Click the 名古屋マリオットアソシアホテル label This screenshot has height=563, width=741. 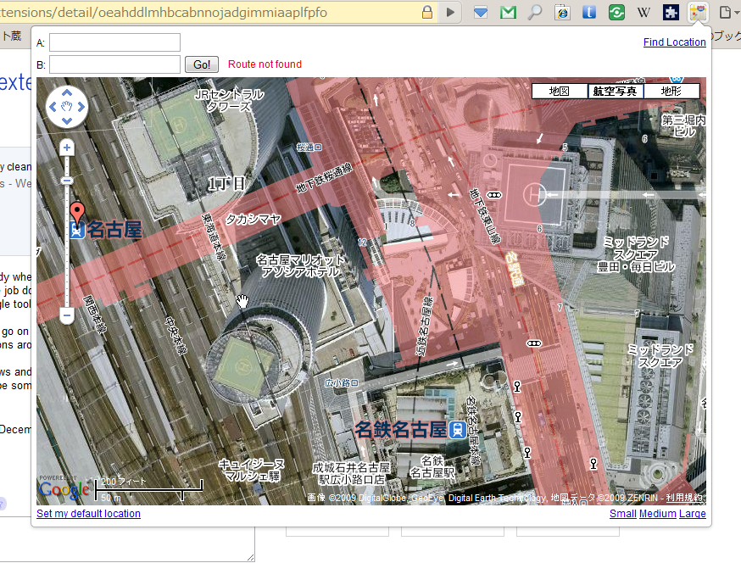301,265
